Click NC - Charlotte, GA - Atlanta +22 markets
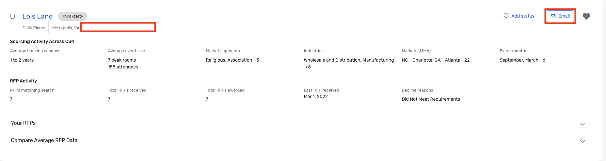Viewport: 606px width, 161px height. click(436, 60)
